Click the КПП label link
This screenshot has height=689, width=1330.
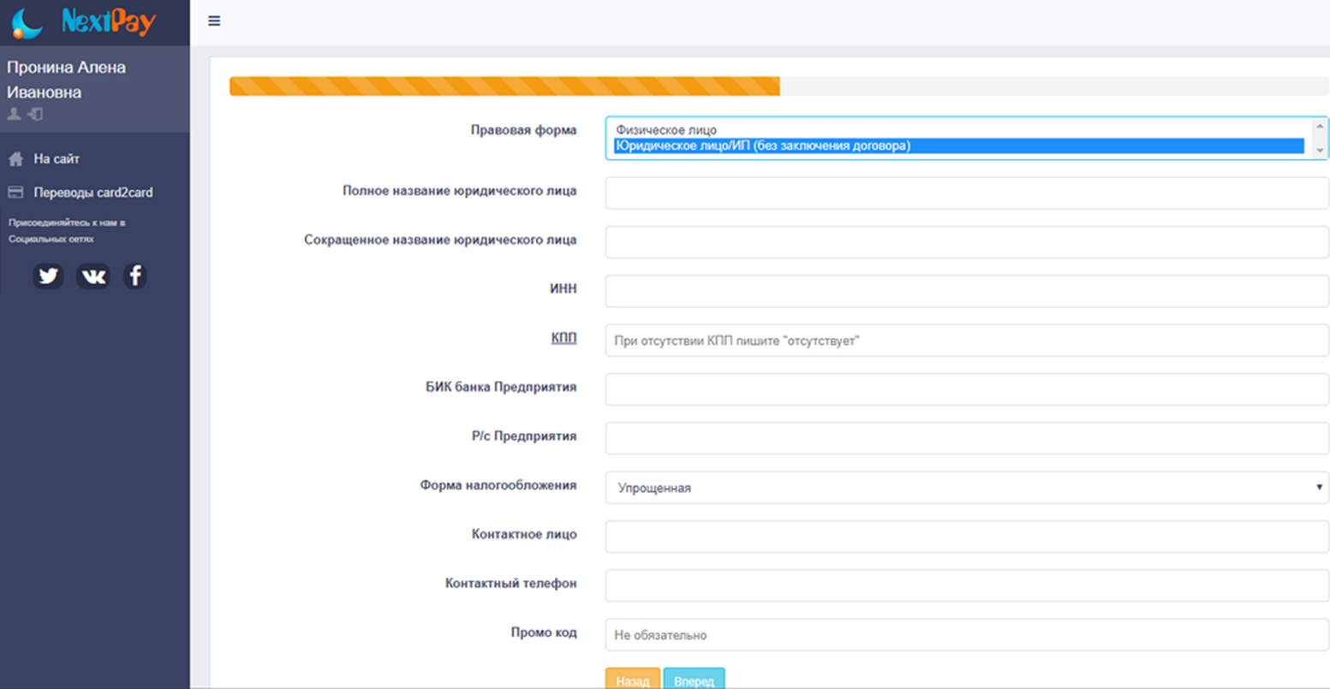563,338
